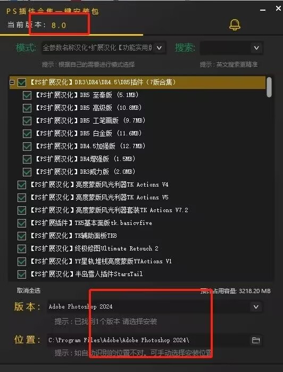Minimize the installer window

pyautogui.click(x=263, y=10)
